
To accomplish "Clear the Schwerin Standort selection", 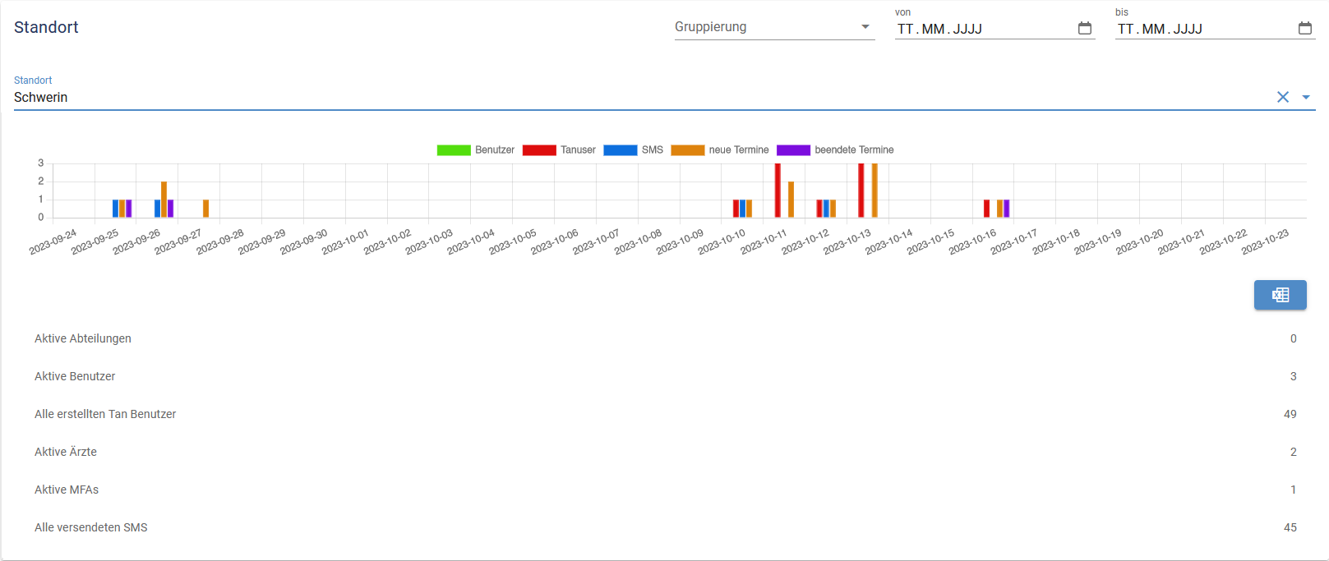I will click(1282, 97).
